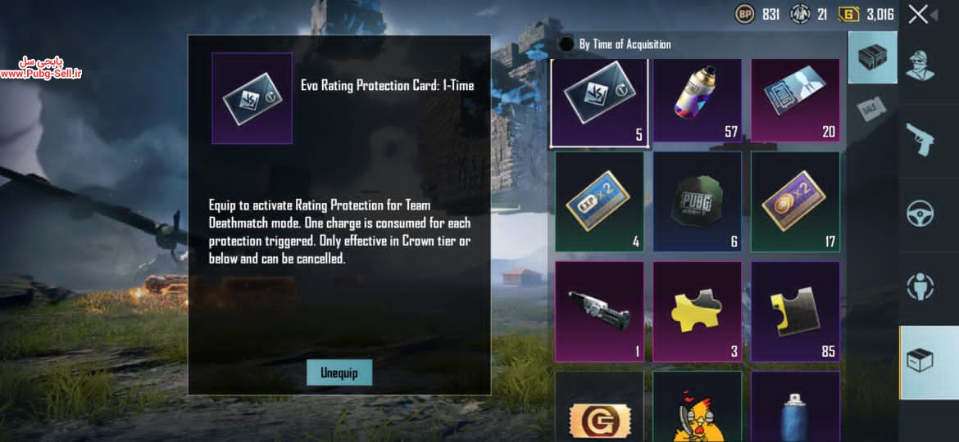Select the yellow-black scrap piece with 85 count
This screenshot has width=959, height=442.
coord(795,311)
